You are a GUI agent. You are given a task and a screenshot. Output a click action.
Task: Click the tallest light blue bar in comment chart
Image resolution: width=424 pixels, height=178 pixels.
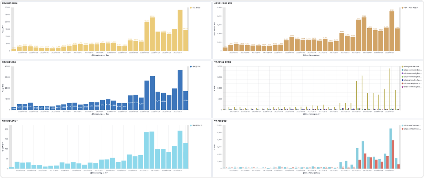[x=391, y=149]
